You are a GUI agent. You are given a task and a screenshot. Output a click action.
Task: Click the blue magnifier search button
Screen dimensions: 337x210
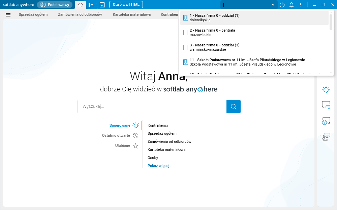point(233,106)
